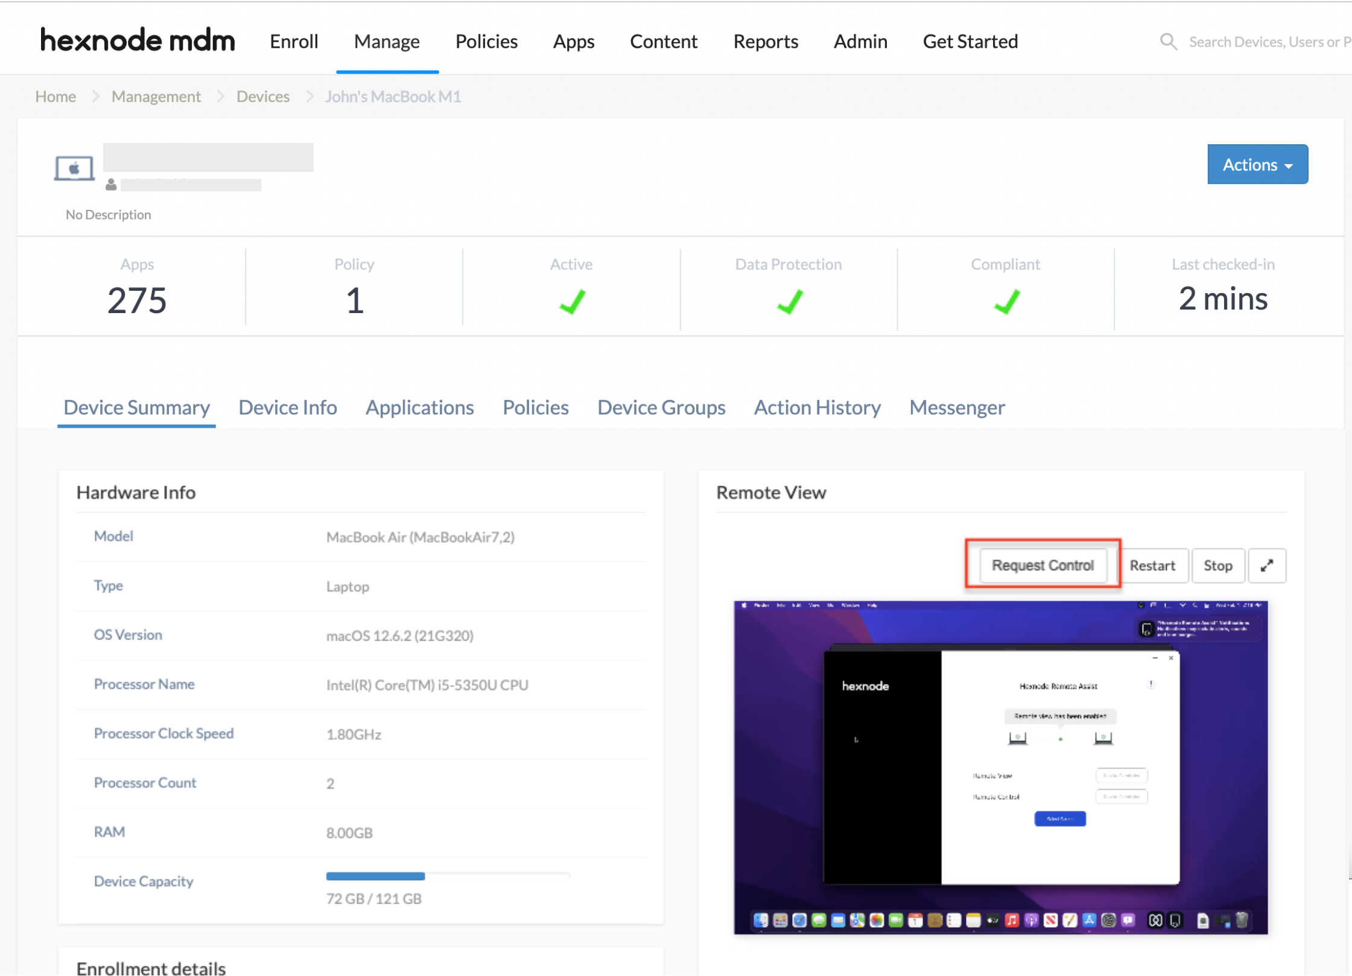Open the Manage menu
This screenshot has width=1352, height=976.
click(x=387, y=41)
